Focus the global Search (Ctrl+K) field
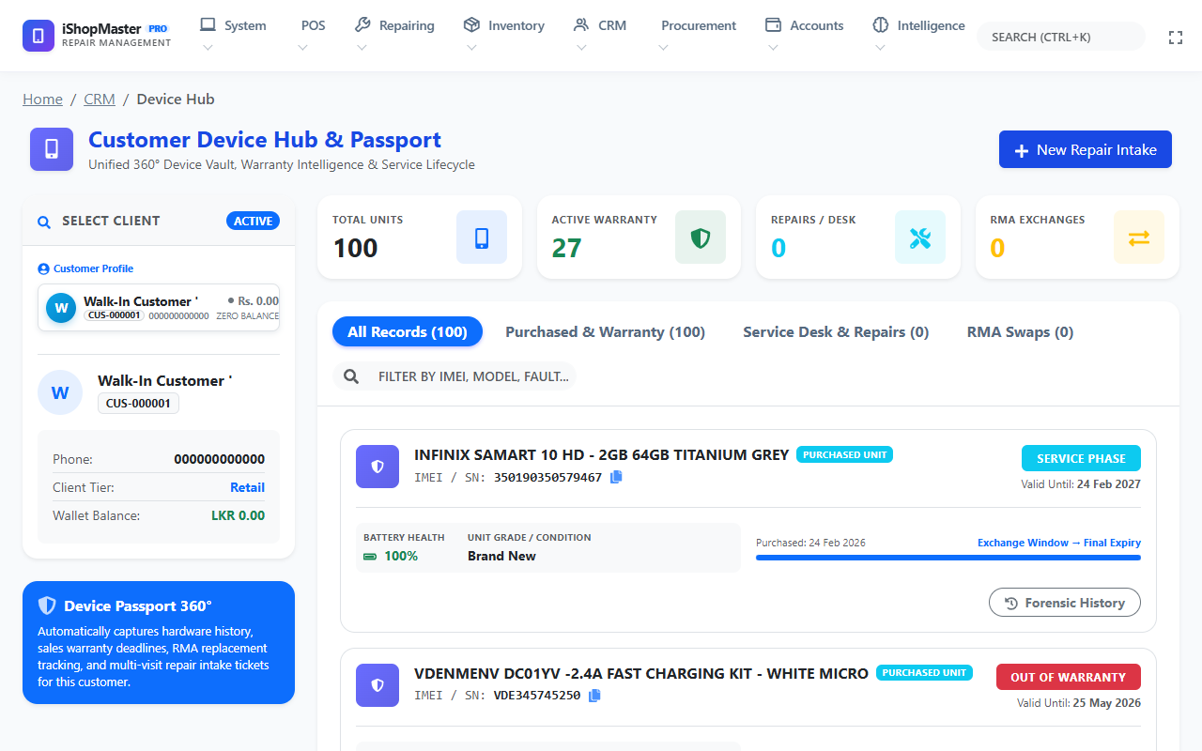This screenshot has width=1202, height=751. pos(1061,37)
